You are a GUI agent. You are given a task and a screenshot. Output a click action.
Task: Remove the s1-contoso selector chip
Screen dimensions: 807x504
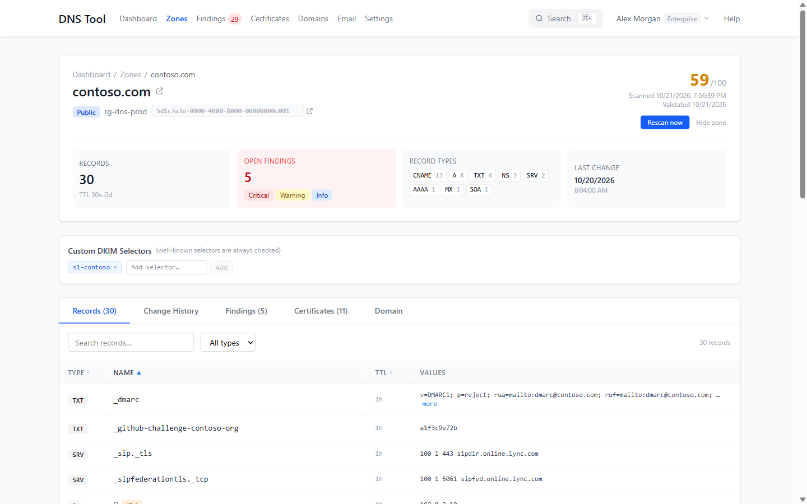coord(115,267)
